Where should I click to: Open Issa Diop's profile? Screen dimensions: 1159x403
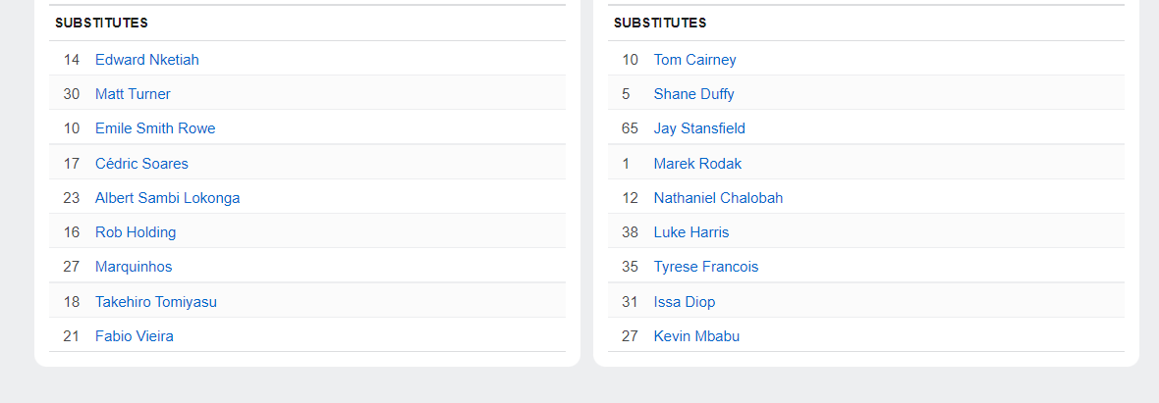685,302
